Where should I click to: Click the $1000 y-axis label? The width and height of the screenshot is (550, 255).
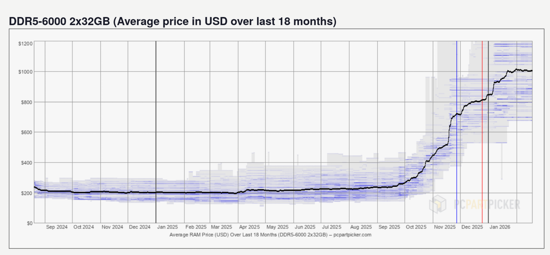pos(25,72)
